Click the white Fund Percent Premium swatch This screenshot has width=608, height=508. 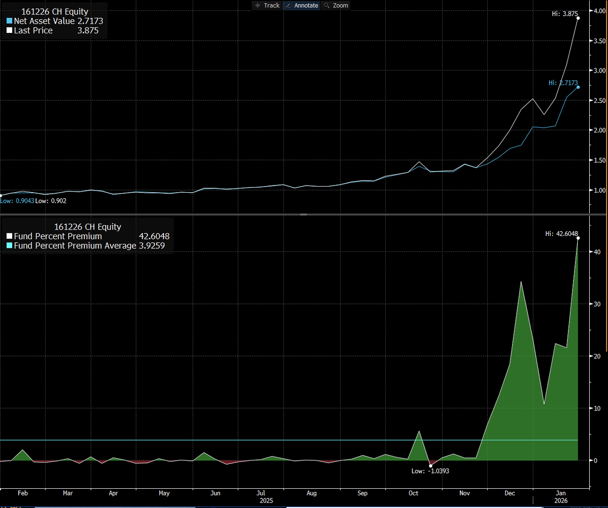(x=9, y=236)
